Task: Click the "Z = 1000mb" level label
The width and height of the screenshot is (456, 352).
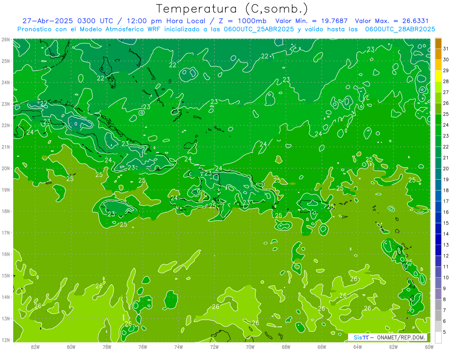Action: 242,21
